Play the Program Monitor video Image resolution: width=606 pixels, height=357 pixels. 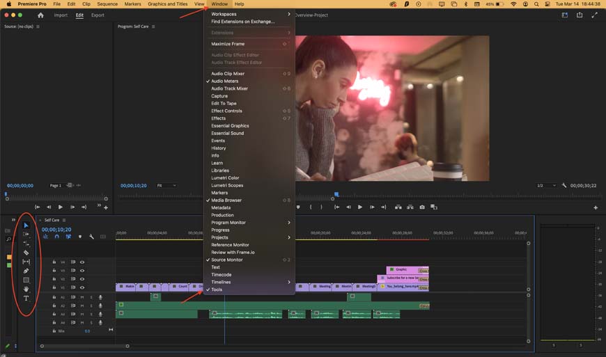360,207
